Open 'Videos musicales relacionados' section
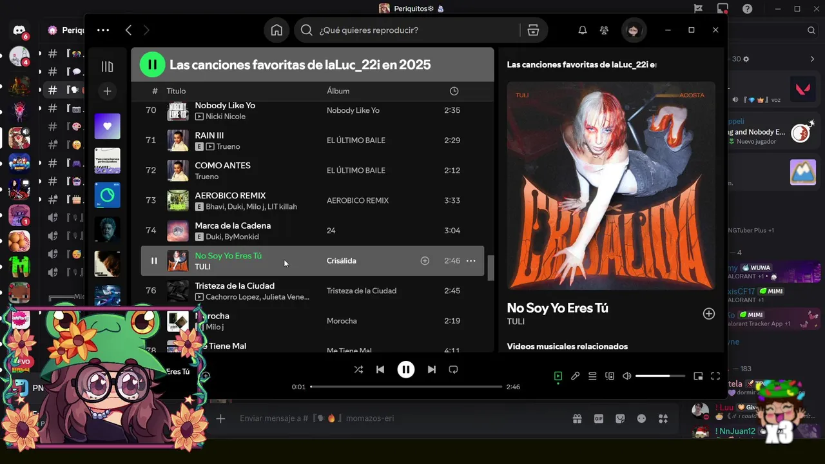The image size is (825, 464). 567,346
